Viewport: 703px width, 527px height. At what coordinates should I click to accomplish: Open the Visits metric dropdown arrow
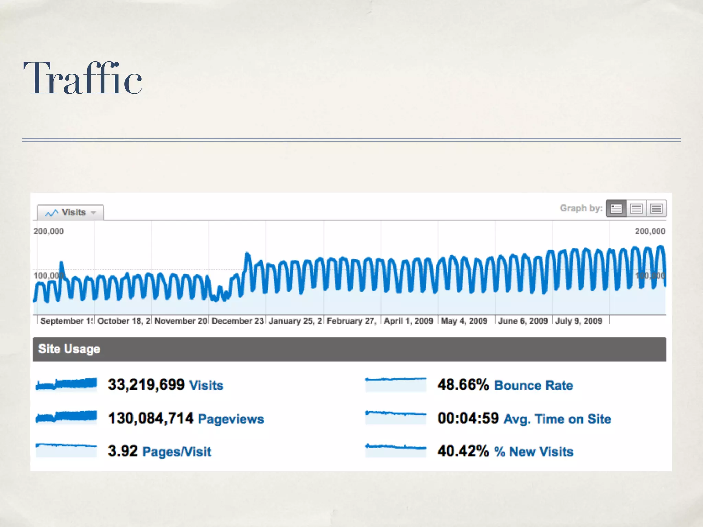[x=93, y=213]
